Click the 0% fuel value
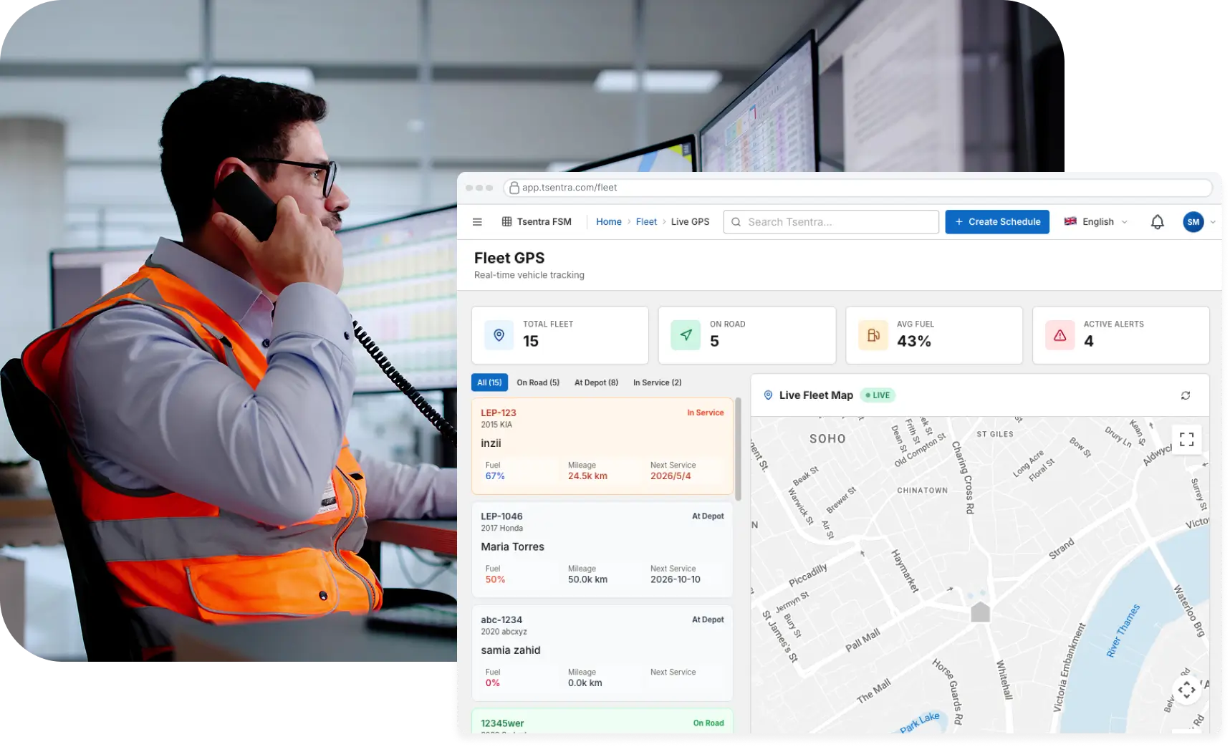The height and width of the screenshot is (747, 1230). click(493, 683)
